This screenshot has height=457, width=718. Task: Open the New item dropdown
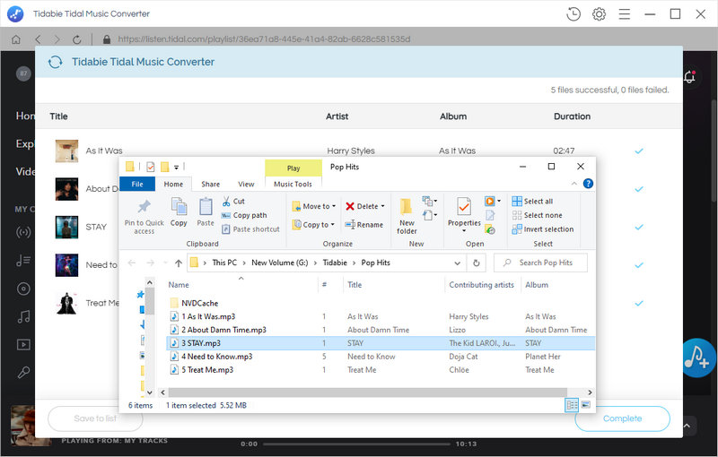tap(430, 201)
